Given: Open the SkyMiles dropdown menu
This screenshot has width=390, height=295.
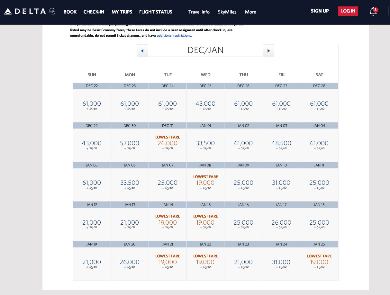Looking at the screenshot, I should (227, 12).
